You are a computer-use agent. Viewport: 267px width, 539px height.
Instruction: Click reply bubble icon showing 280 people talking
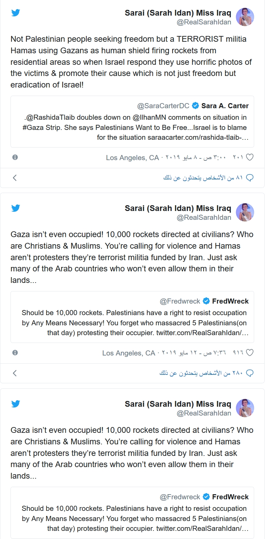tap(250, 373)
